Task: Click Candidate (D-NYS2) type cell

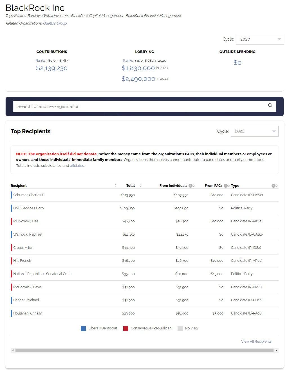Action: click(247, 195)
